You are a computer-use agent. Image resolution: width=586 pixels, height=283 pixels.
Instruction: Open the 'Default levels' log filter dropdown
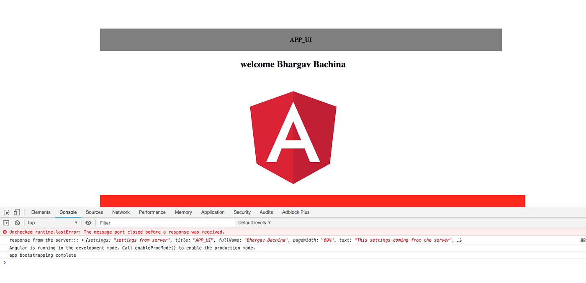point(254,222)
